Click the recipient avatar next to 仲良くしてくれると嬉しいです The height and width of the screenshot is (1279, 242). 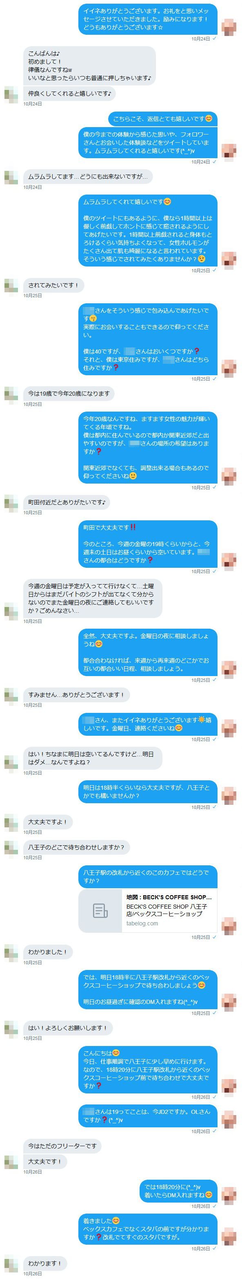point(11,94)
